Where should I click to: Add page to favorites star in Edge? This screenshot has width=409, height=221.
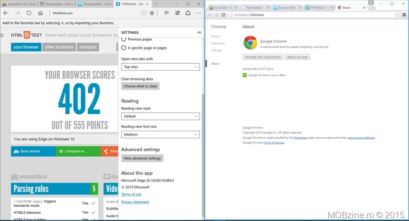coord(152,13)
